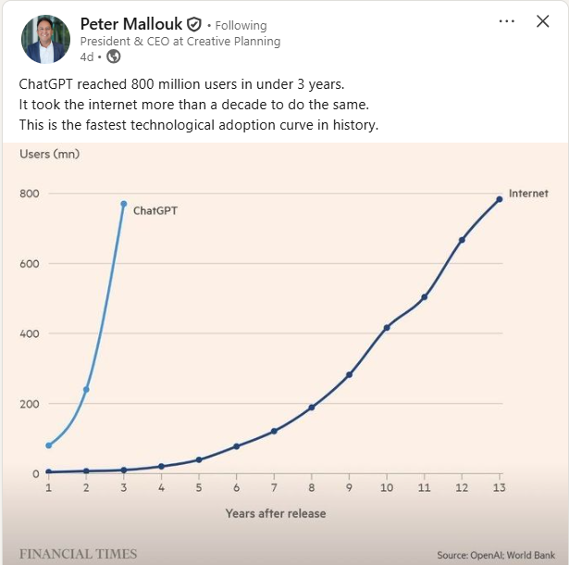Click the Internet data point at year 7
This screenshot has height=565, width=569.
point(274,432)
